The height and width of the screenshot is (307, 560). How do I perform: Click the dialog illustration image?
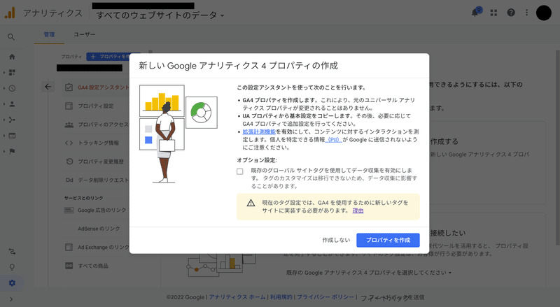(178, 134)
